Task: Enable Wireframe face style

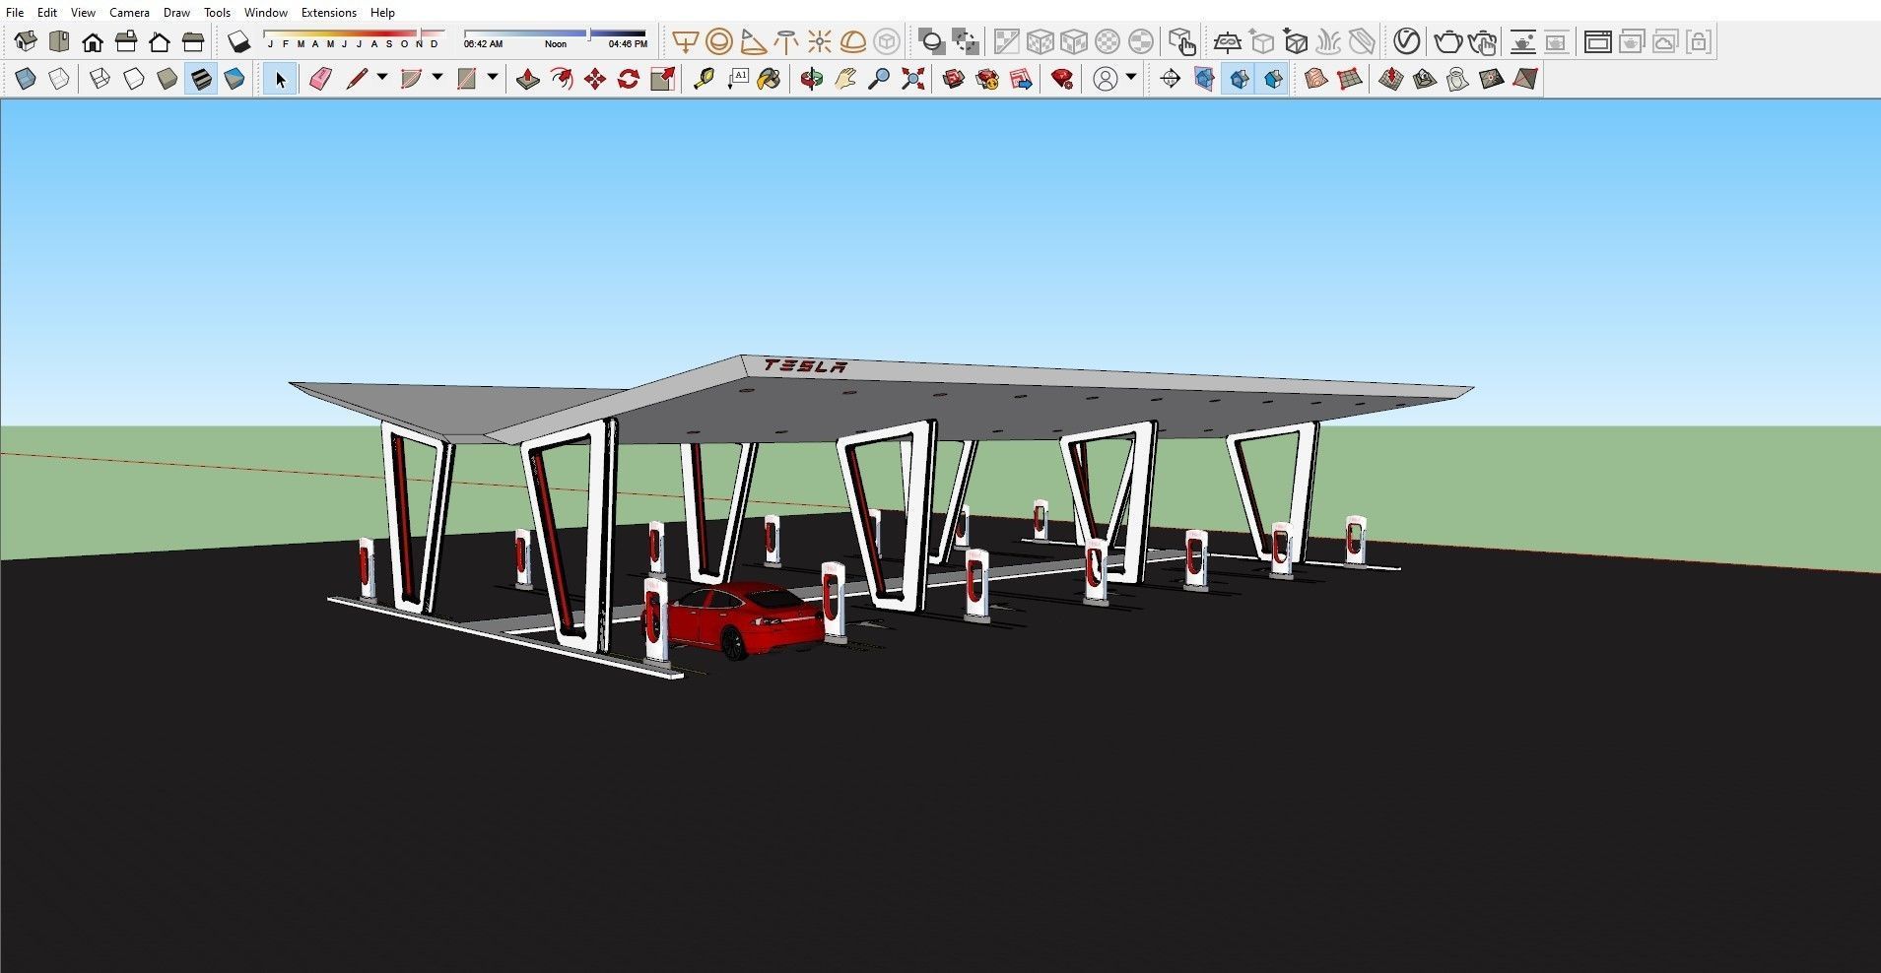Action: click(100, 79)
